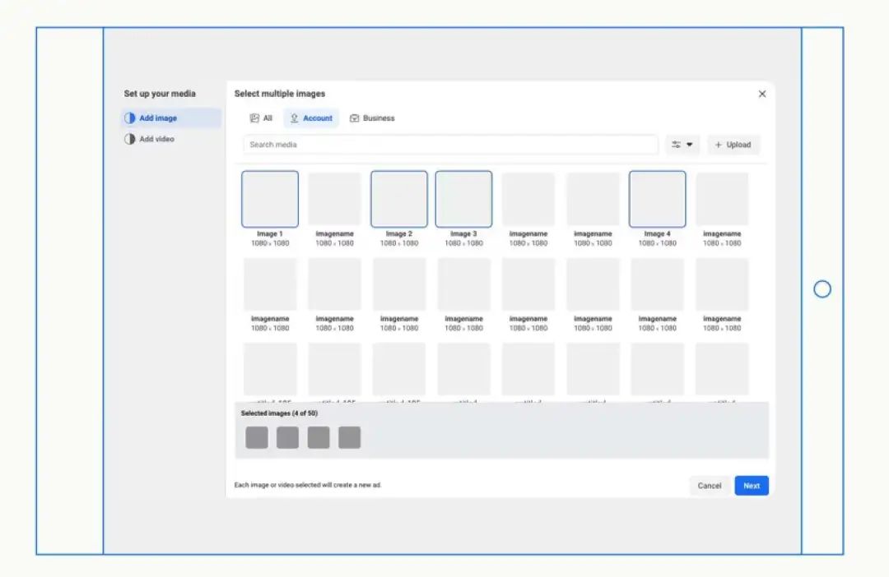The width and height of the screenshot is (889, 577).
Task: Click into the Search media field
Action: point(451,145)
